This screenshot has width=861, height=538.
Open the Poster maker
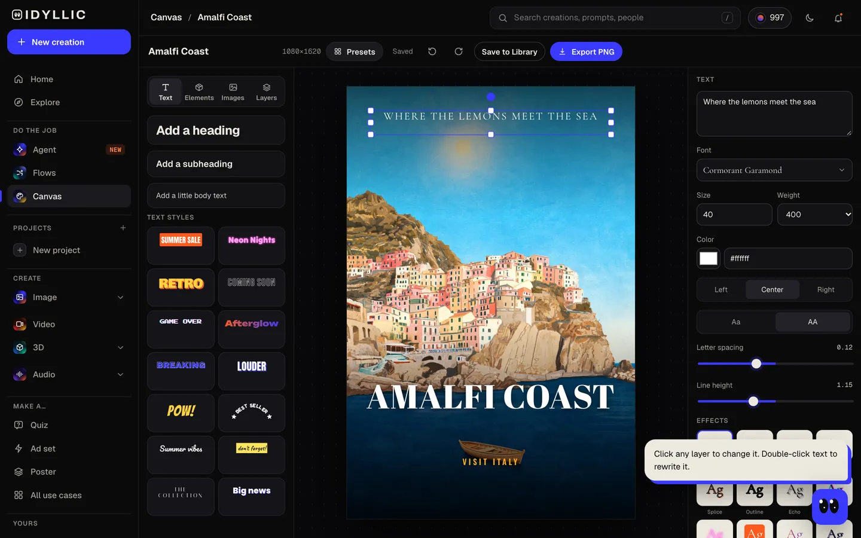point(69,472)
